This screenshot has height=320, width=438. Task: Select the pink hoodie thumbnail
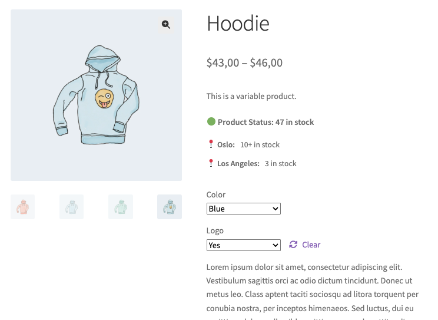[x=22, y=207]
